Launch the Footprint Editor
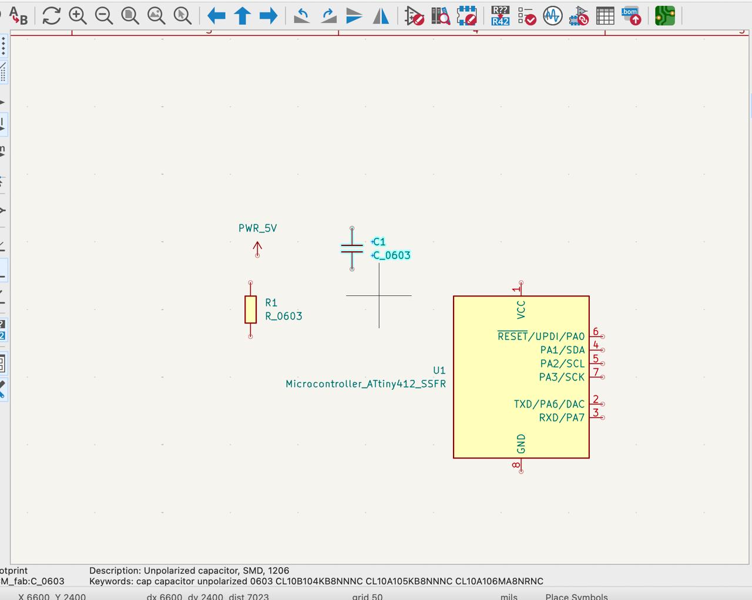Screen dimensions: 752x600 click(466, 16)
